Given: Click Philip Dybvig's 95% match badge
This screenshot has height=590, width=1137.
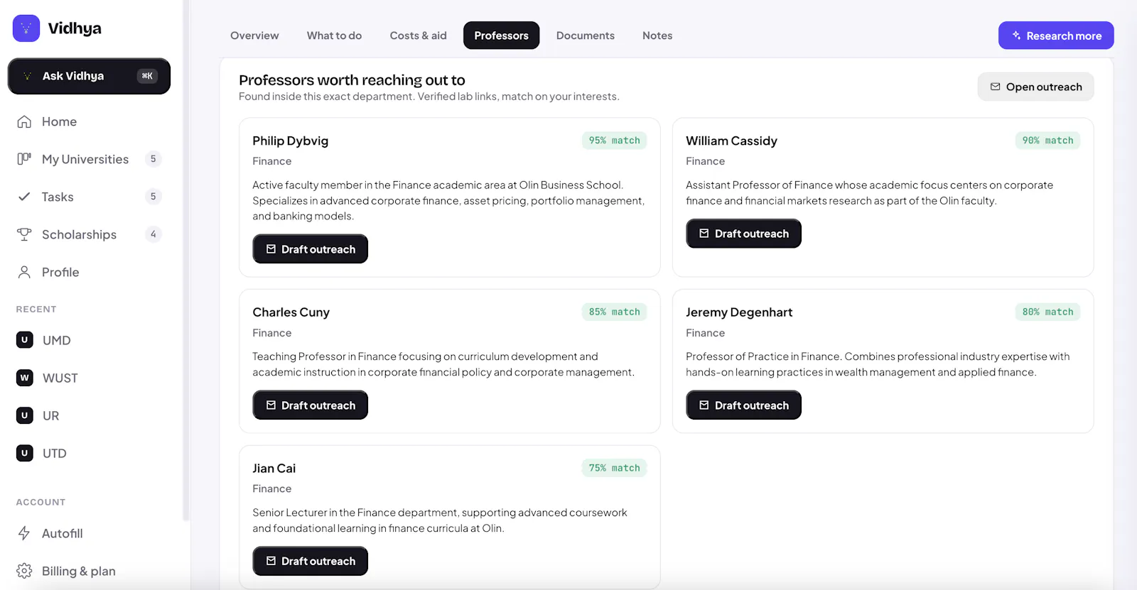Looking at the screenshot, I should pyautogui.click(x=614, y=141).
